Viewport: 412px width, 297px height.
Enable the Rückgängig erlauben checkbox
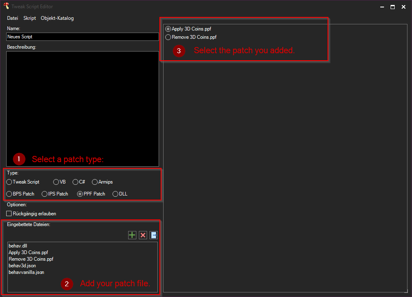pyautogui.click(x=9, y=214)
